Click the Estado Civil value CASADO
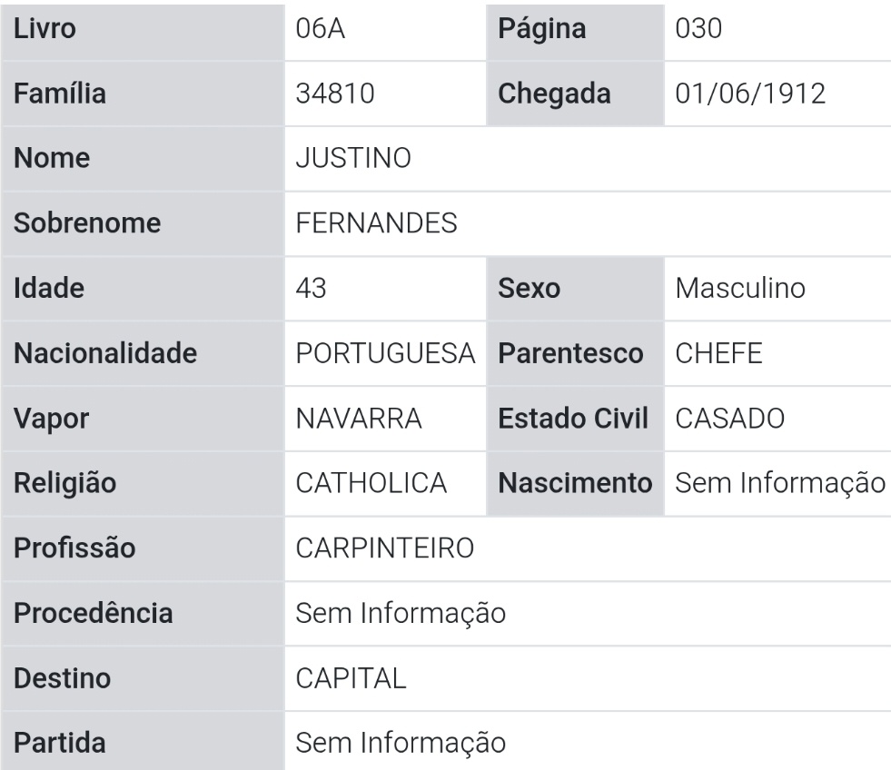Image resolution: width=891 pixels, height=770 pixels. tap(730, 419)
